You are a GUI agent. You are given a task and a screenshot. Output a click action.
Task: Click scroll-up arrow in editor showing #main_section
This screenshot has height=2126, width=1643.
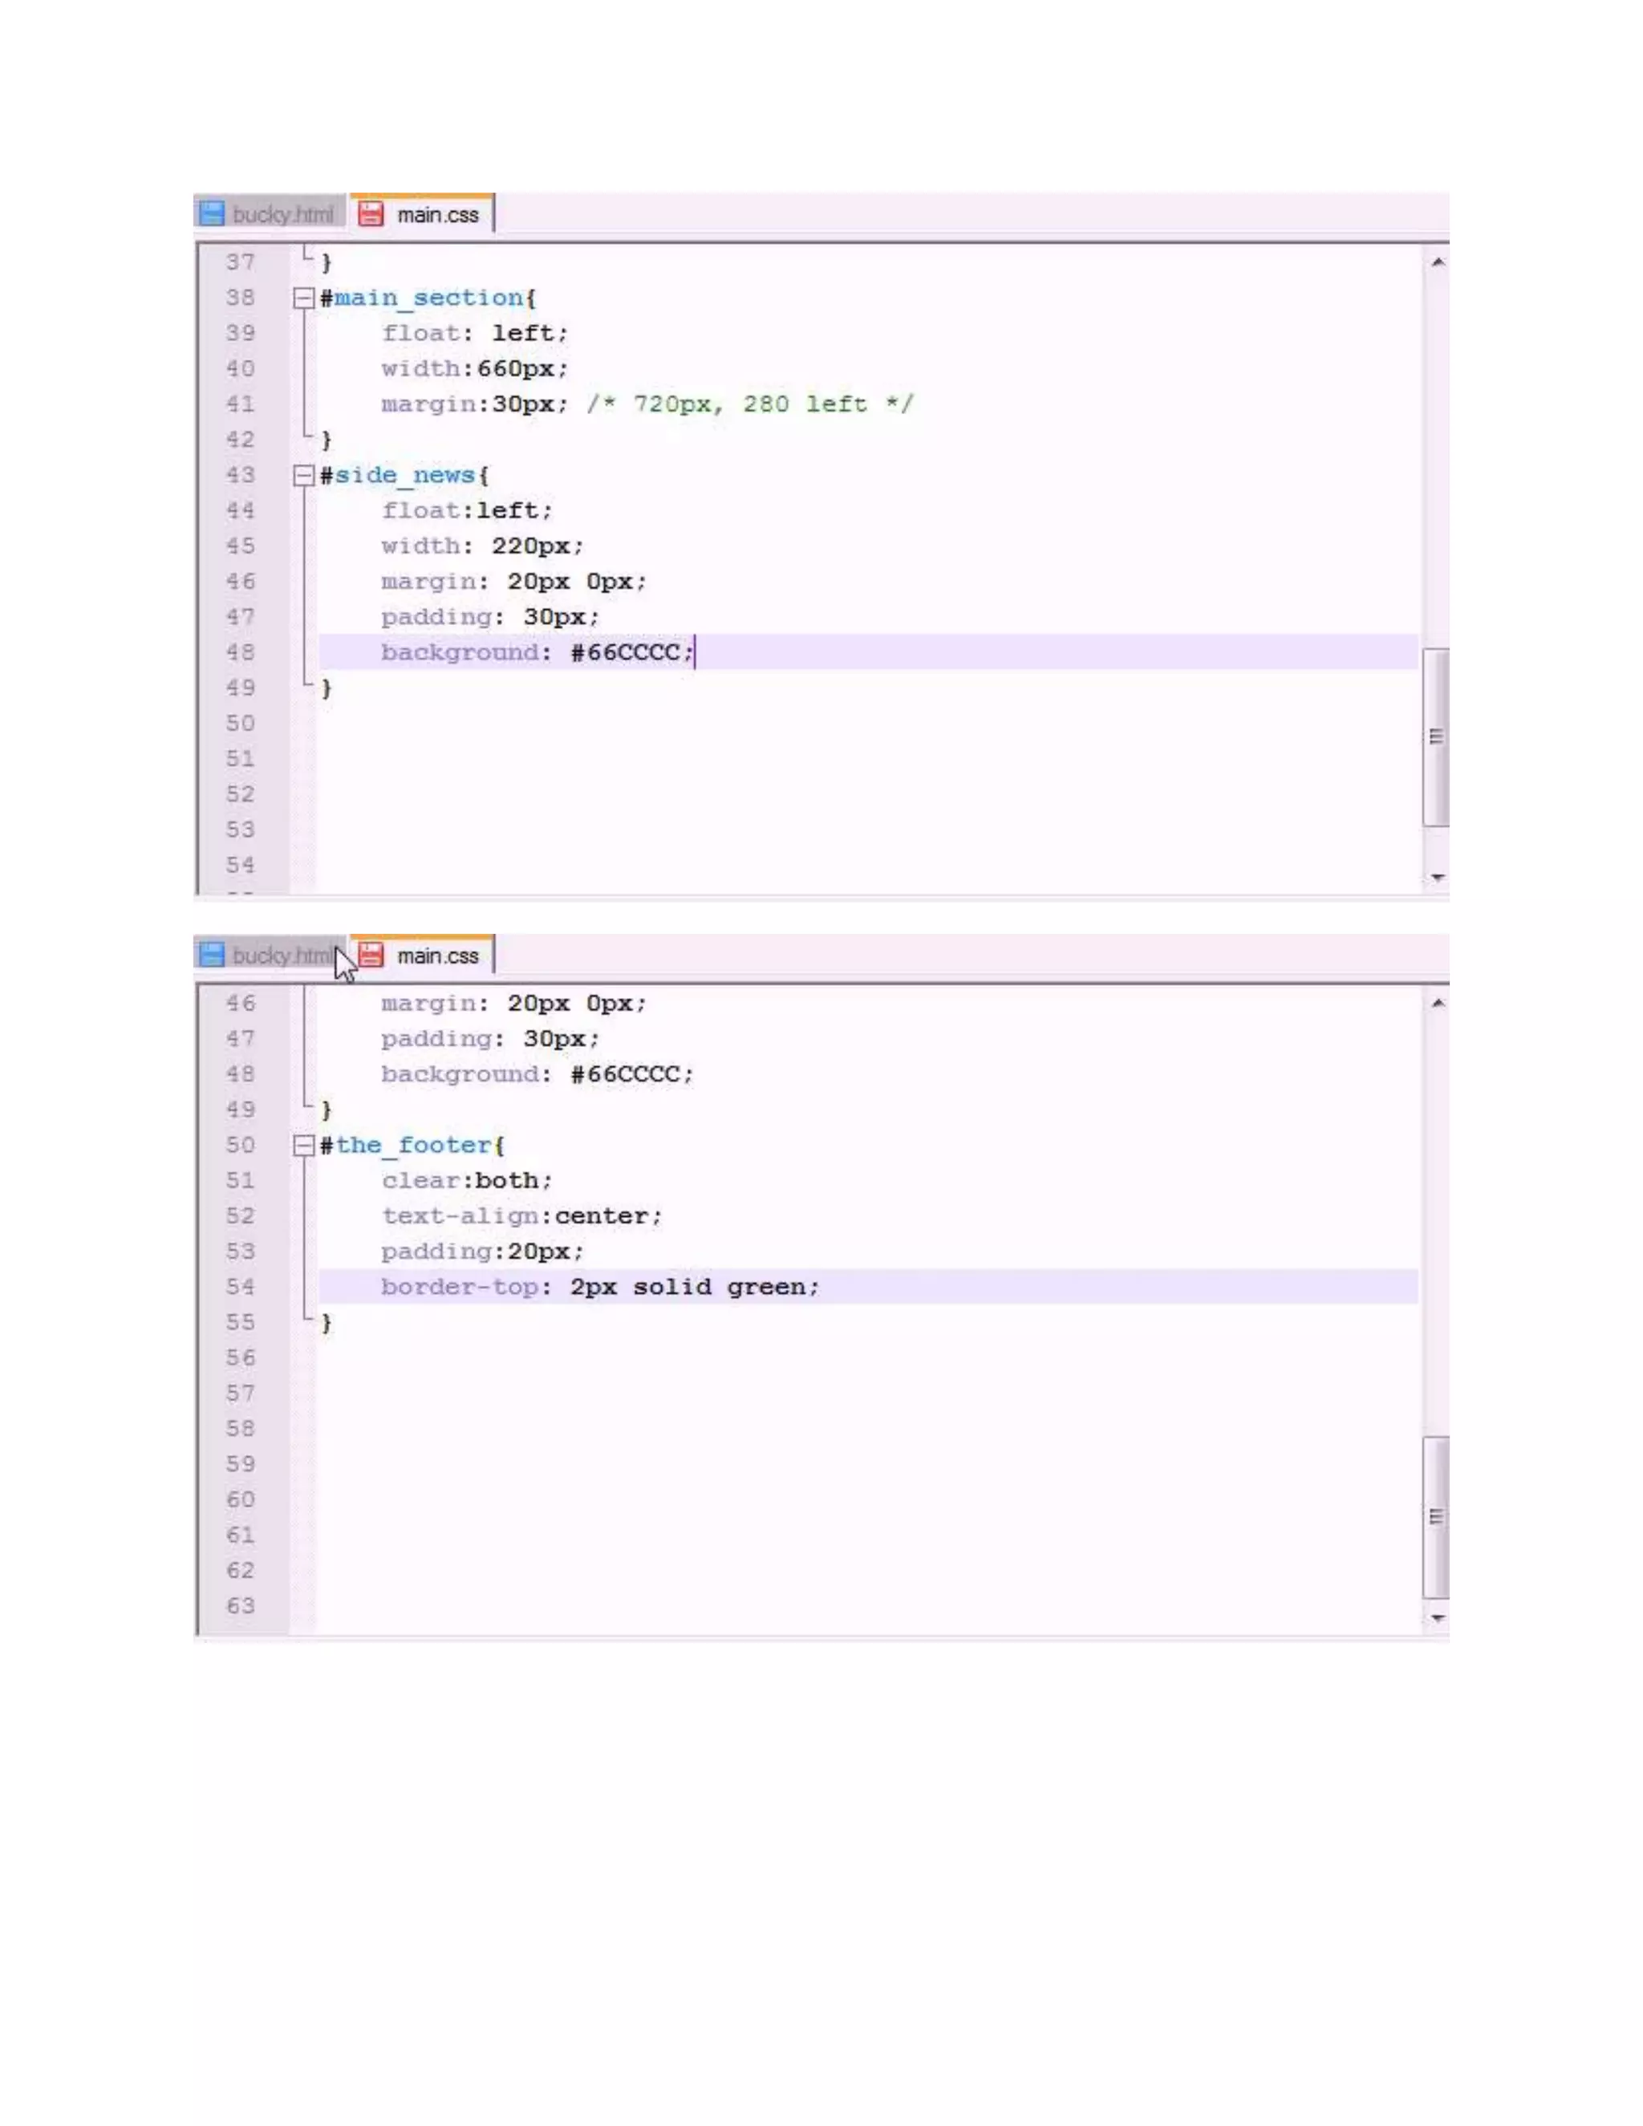1437,263
